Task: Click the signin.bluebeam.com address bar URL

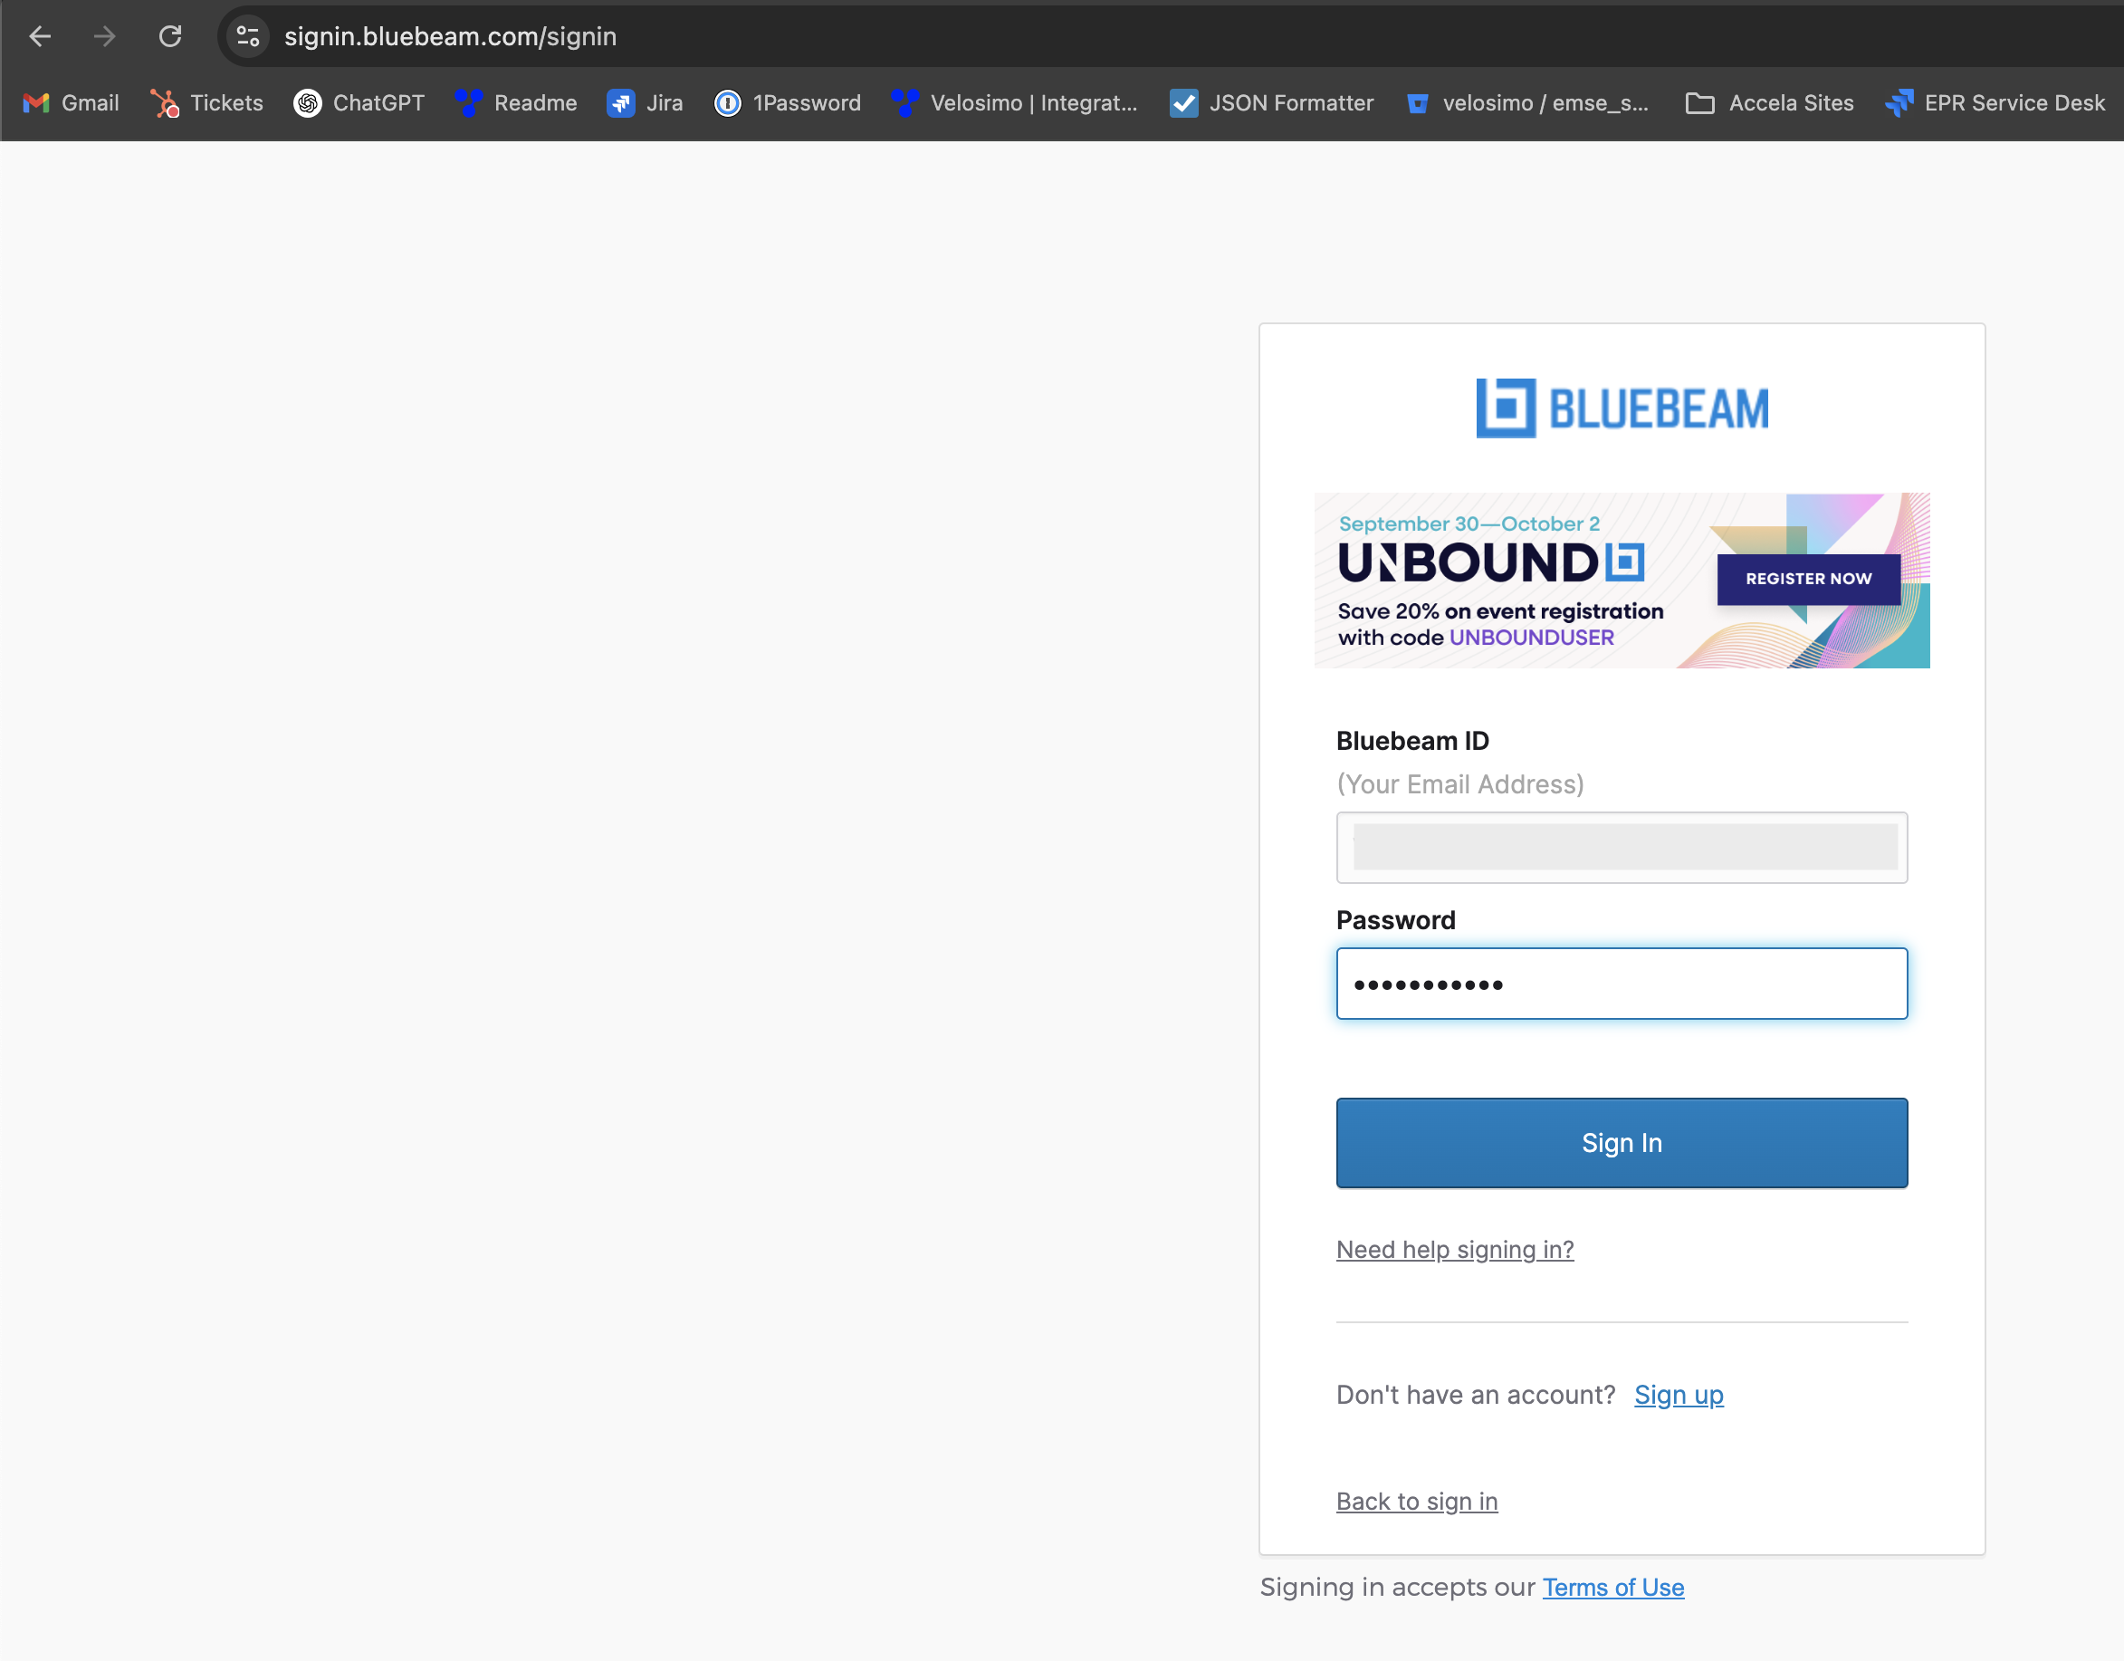Action: 450,36
